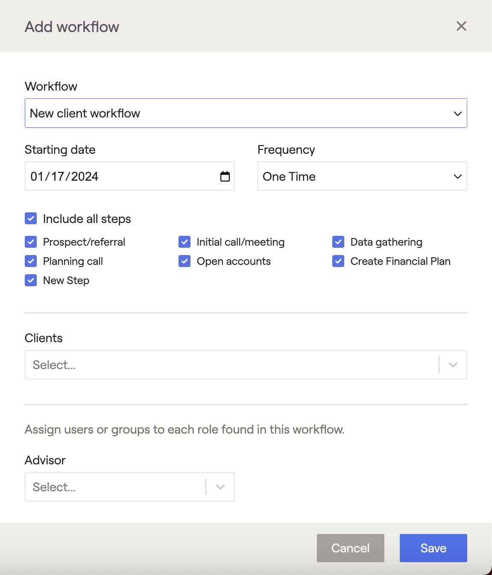492x575 pixels.
Task: Toggle Create Financial Plan checkbox
Action: pos(338,261)
